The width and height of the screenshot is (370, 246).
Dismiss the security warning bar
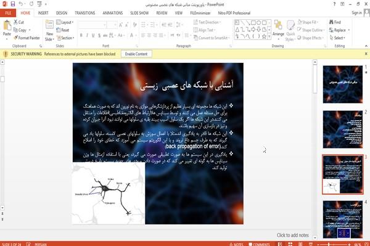pyautogui.click(x=366, y=54)
